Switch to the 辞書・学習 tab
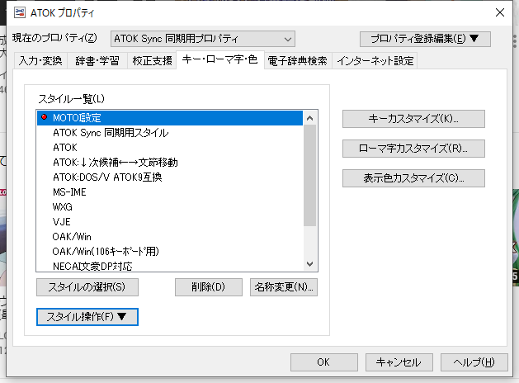The image size is (519, 383). [x=97, y=60]
